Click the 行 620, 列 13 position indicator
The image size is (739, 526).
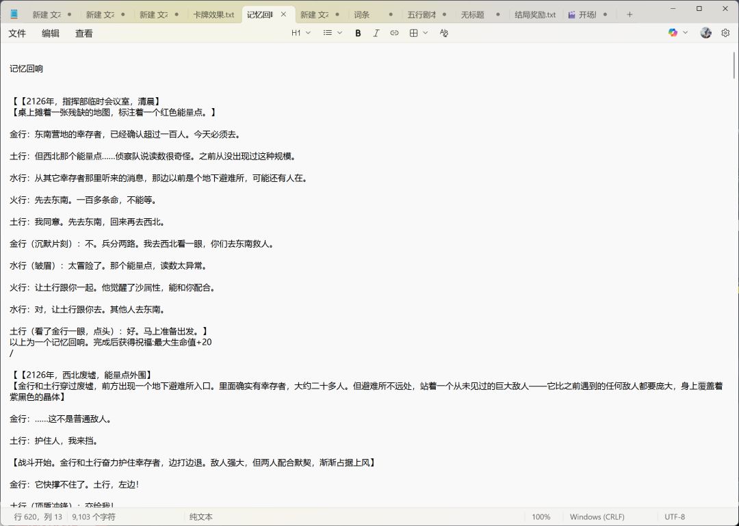[38, 517]
